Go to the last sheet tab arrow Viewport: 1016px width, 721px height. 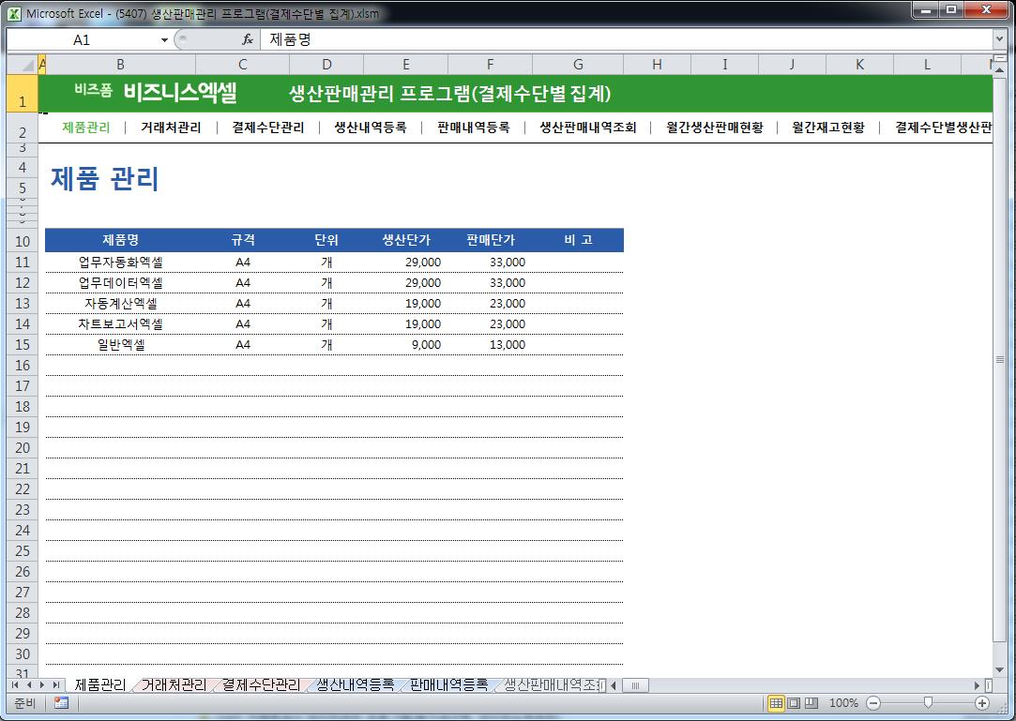click(x=56, y=685)
